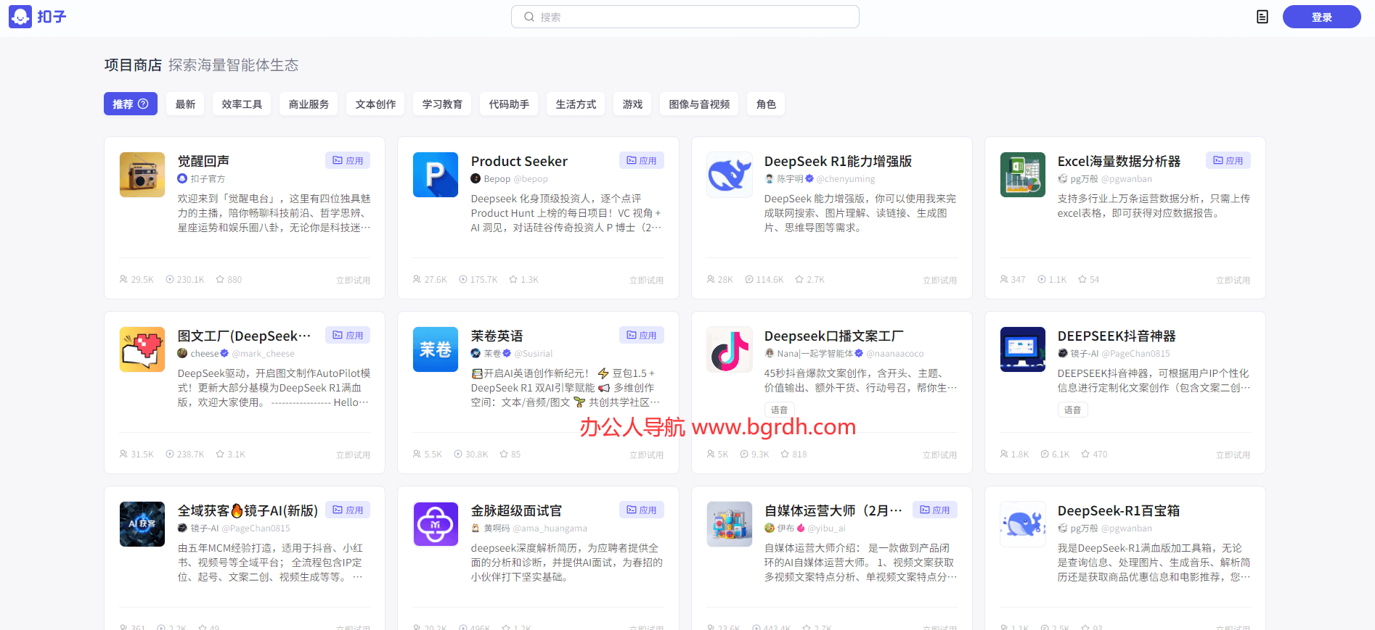The width and height of the screenshot is (1375, 630).
Task: Click the 应用 badge on Excel海量数据分析器
Action: tap(1228, 160)
